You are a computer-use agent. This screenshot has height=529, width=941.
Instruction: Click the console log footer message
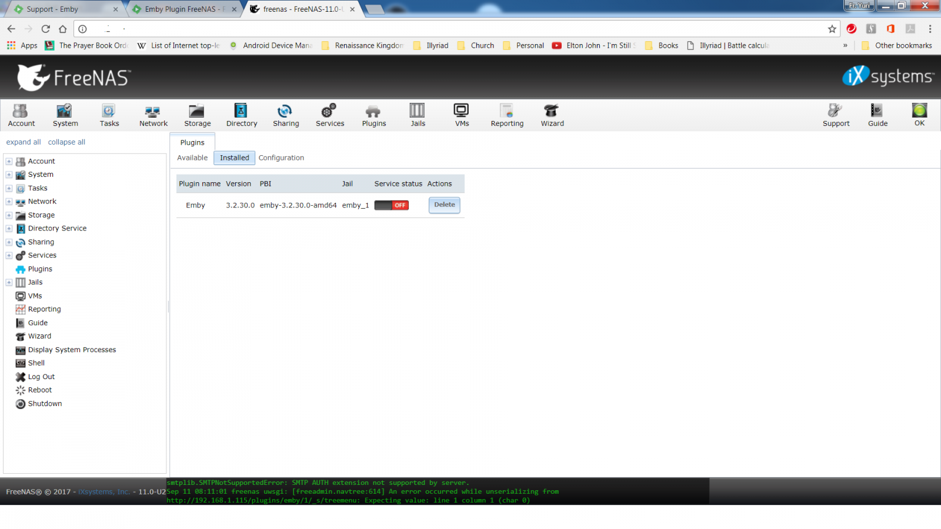tap(438, 491)
